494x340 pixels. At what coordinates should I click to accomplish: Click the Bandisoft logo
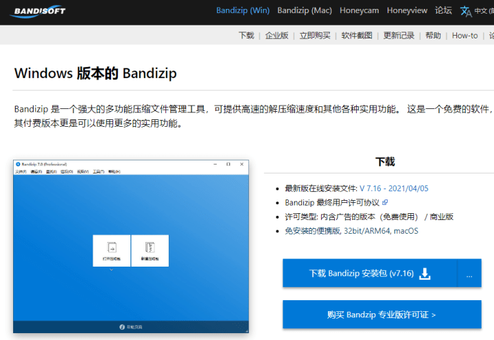click(38, 12)
